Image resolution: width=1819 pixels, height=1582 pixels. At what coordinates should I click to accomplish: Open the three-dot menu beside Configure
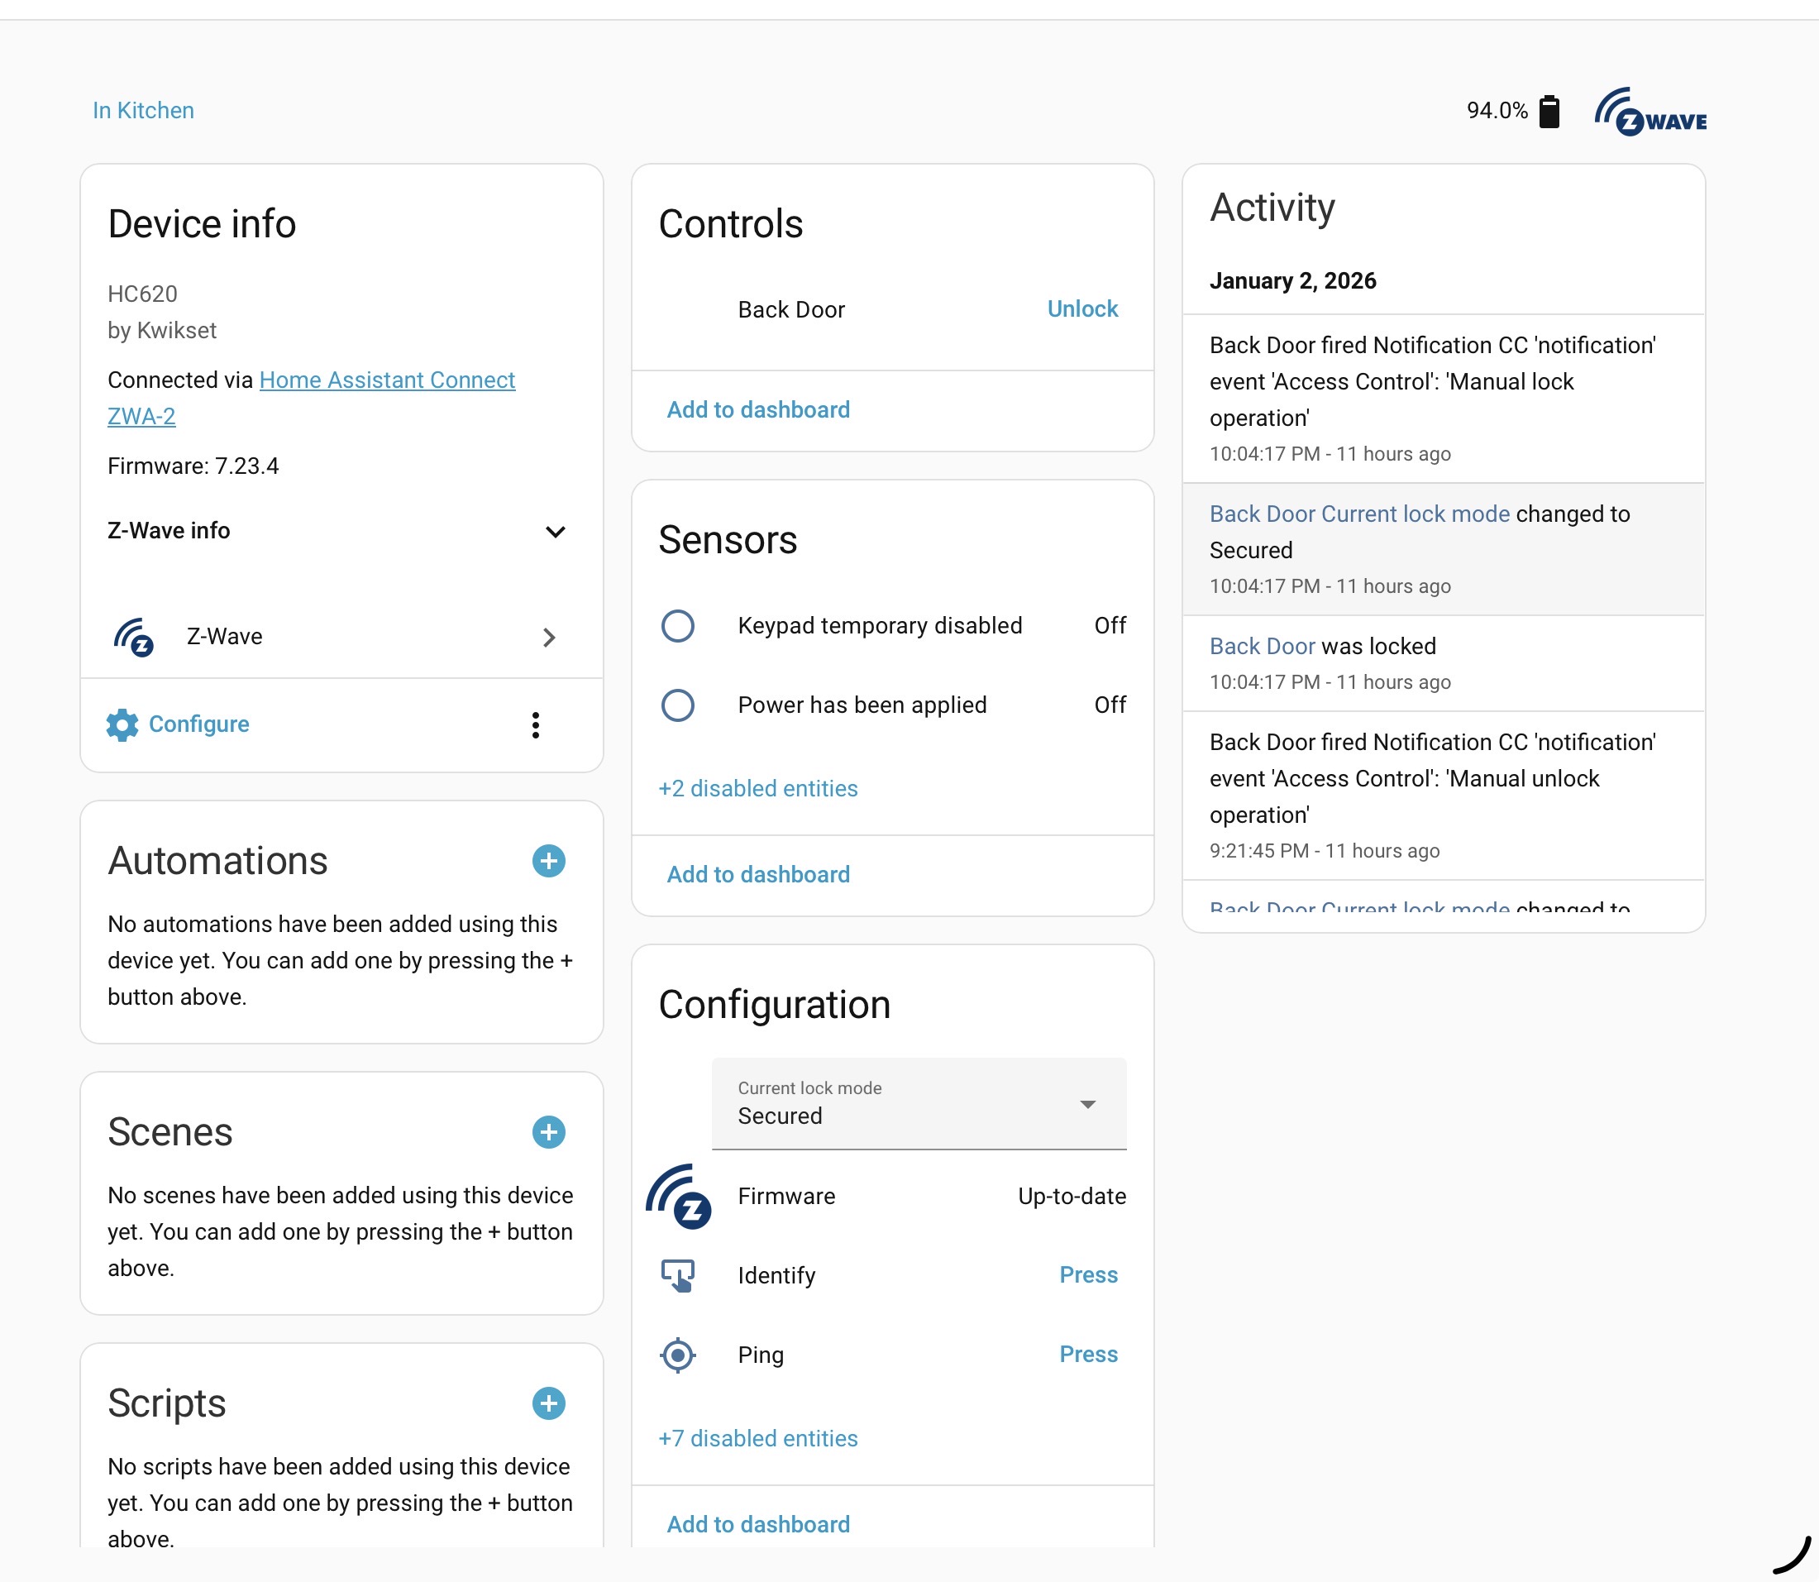(x=535, y=724)
